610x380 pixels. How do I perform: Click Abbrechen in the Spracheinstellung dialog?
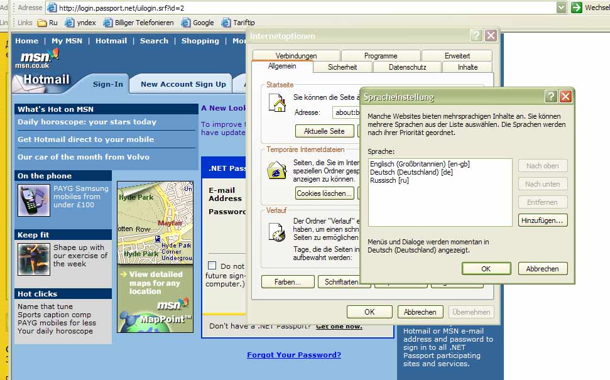pyautogui.click(x=543, y=268)
